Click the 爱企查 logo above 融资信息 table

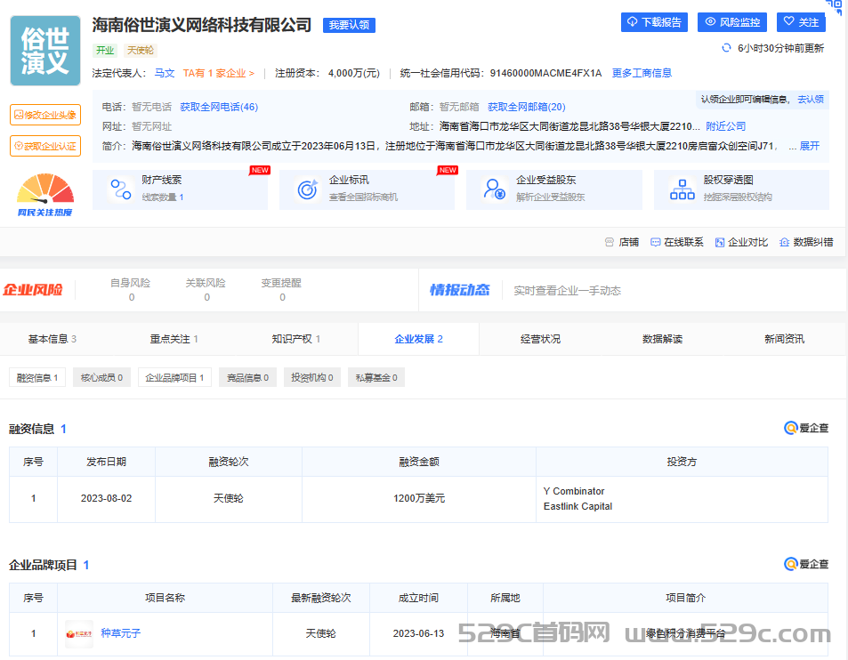pos(806,428)
